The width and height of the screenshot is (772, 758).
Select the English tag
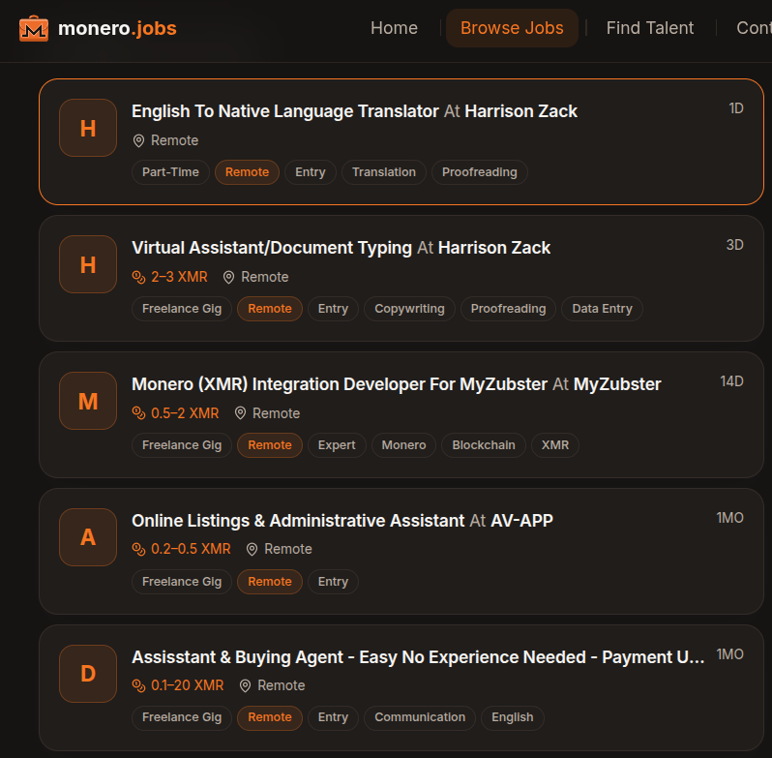click(513, 717)
